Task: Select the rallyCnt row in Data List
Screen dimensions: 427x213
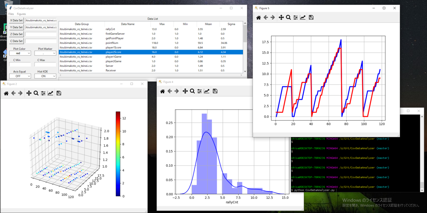Action: (x=151, y=29)
